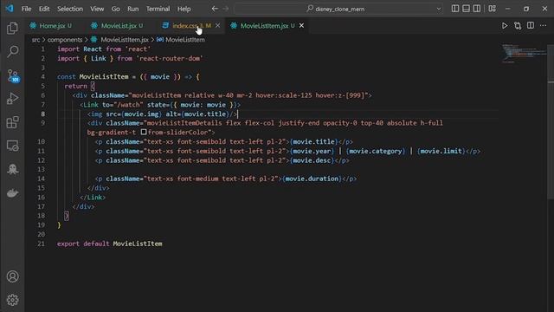This screenshot has height=312, width=554.
Task: Click the src breadcrumb segment
Action: point(35,40)
